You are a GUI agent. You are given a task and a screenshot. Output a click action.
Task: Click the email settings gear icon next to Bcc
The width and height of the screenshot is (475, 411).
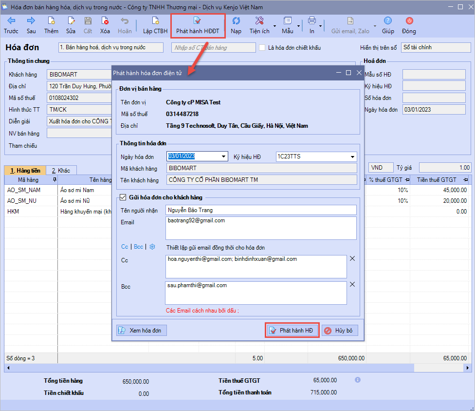(152, 247)
